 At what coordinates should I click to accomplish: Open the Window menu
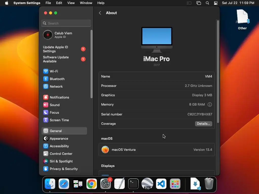(x=86, y=3)
